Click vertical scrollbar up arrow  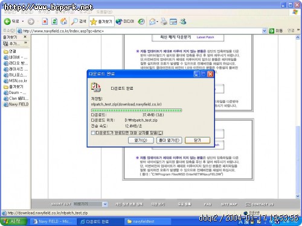298,37
